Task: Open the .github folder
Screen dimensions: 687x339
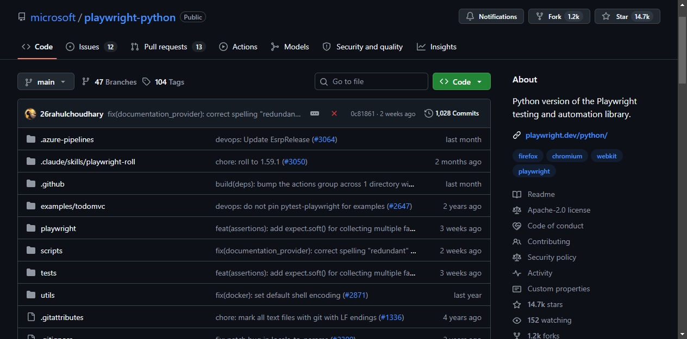Action: [53, 184]
